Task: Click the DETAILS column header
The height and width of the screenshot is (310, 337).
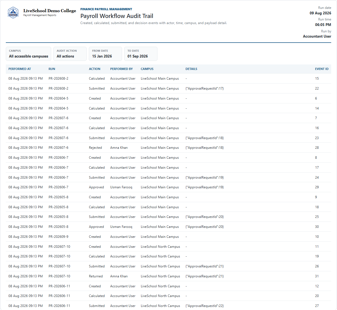Action: point(191,69)
